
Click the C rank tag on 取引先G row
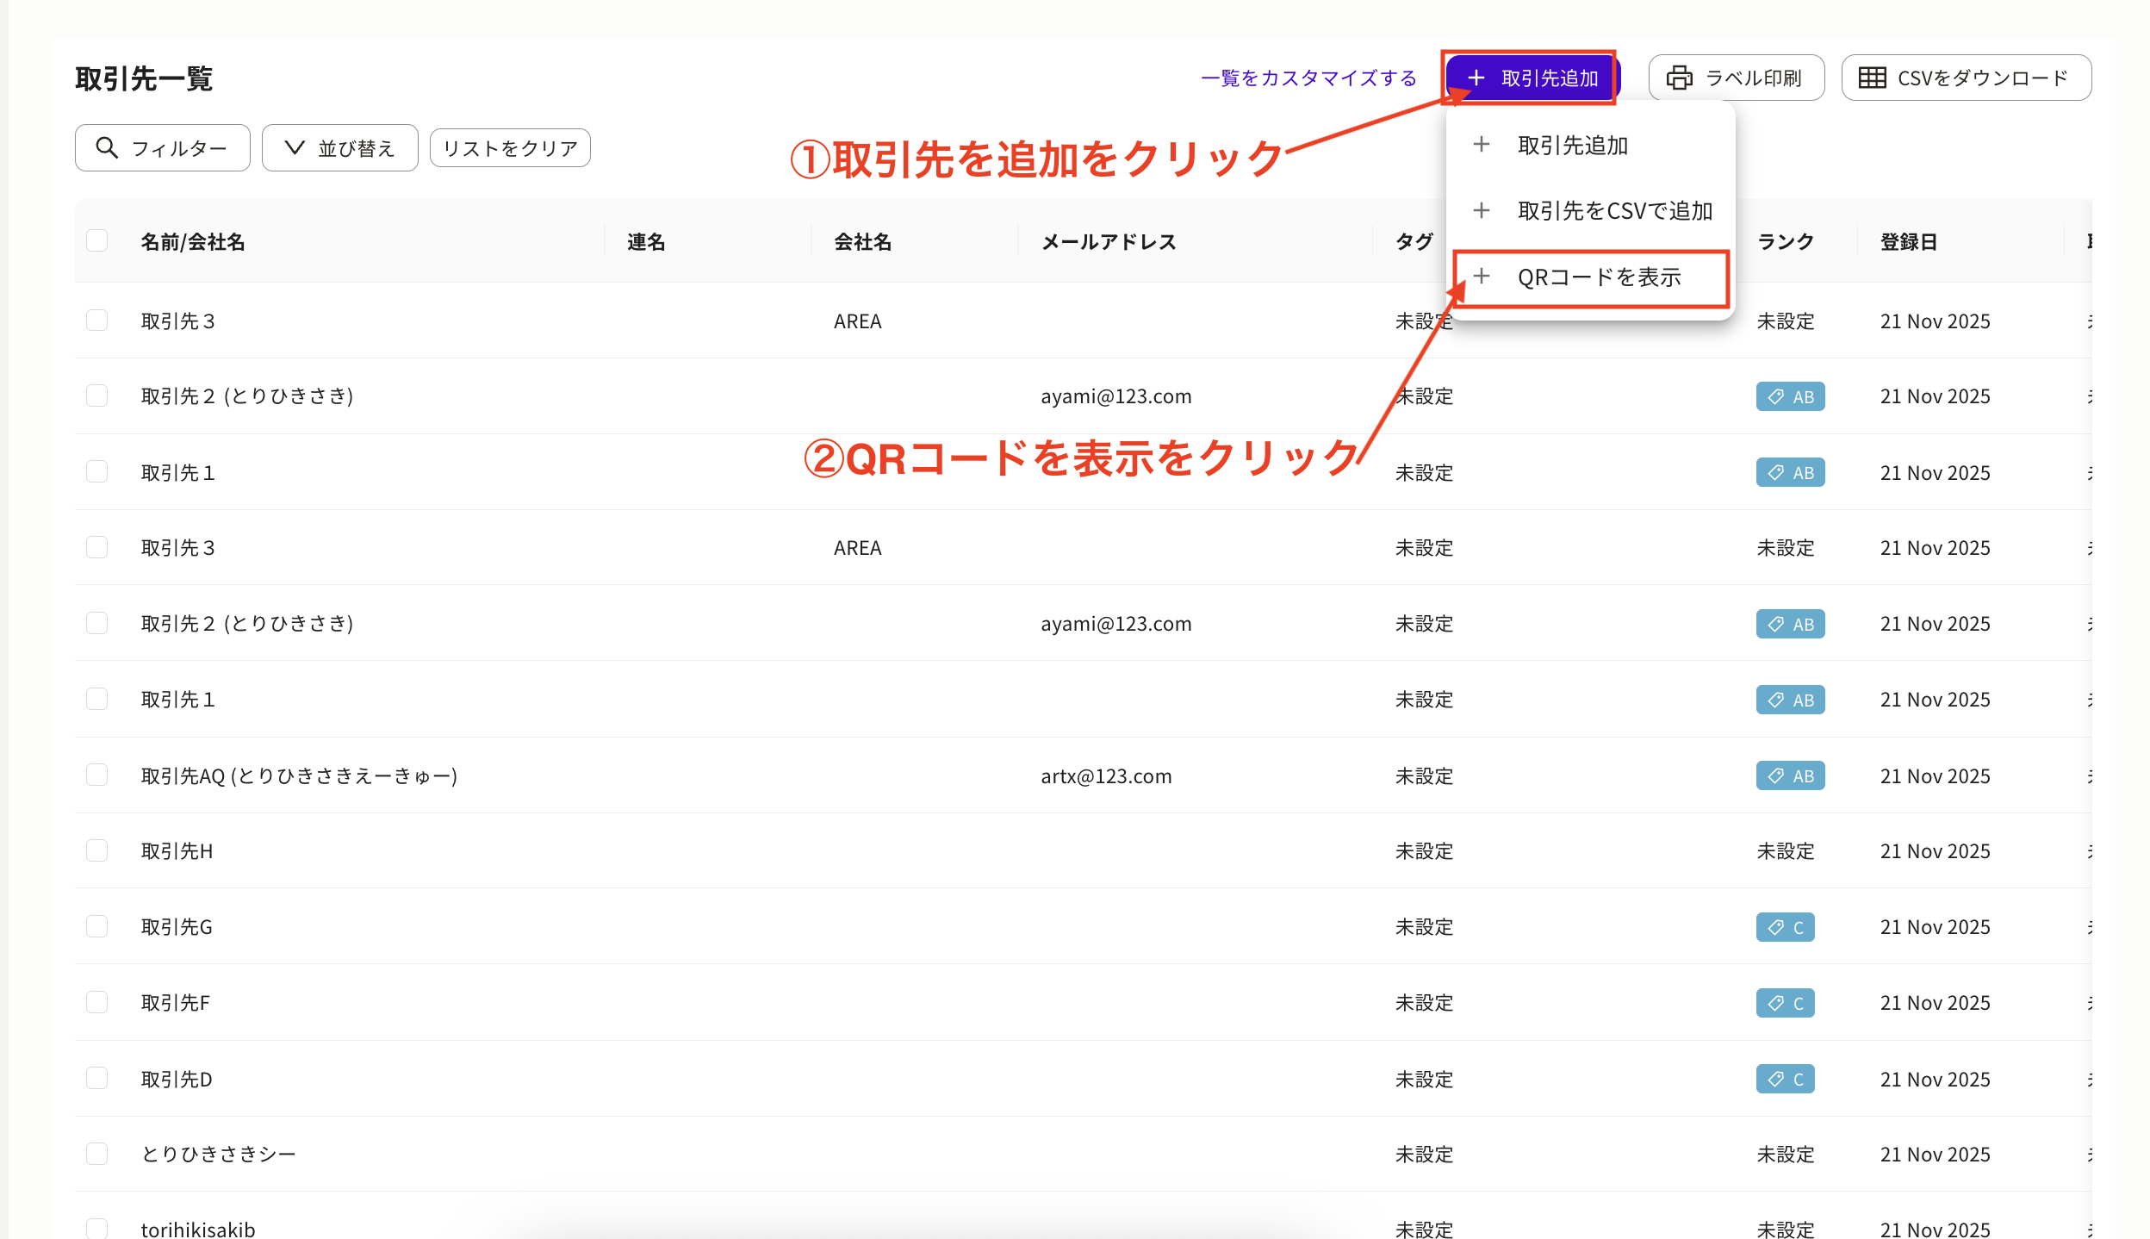coord(1785,927)
